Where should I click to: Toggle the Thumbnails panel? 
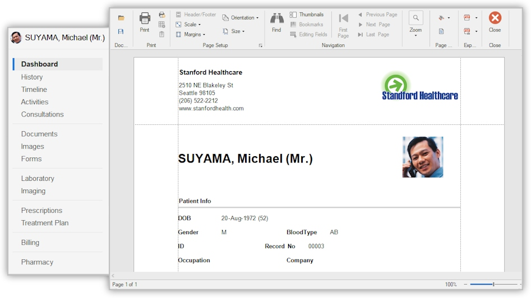[x=307, y=15]
